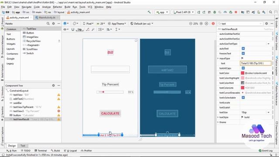
Task: Expand the theme attribute
Action: (x=218, y=122)
